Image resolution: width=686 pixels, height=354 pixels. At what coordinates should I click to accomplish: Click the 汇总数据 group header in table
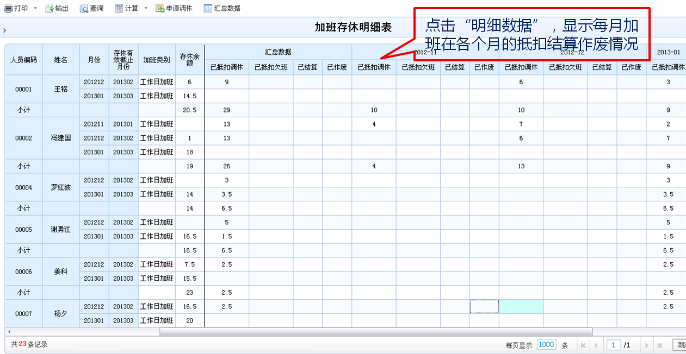coord(278,52)
